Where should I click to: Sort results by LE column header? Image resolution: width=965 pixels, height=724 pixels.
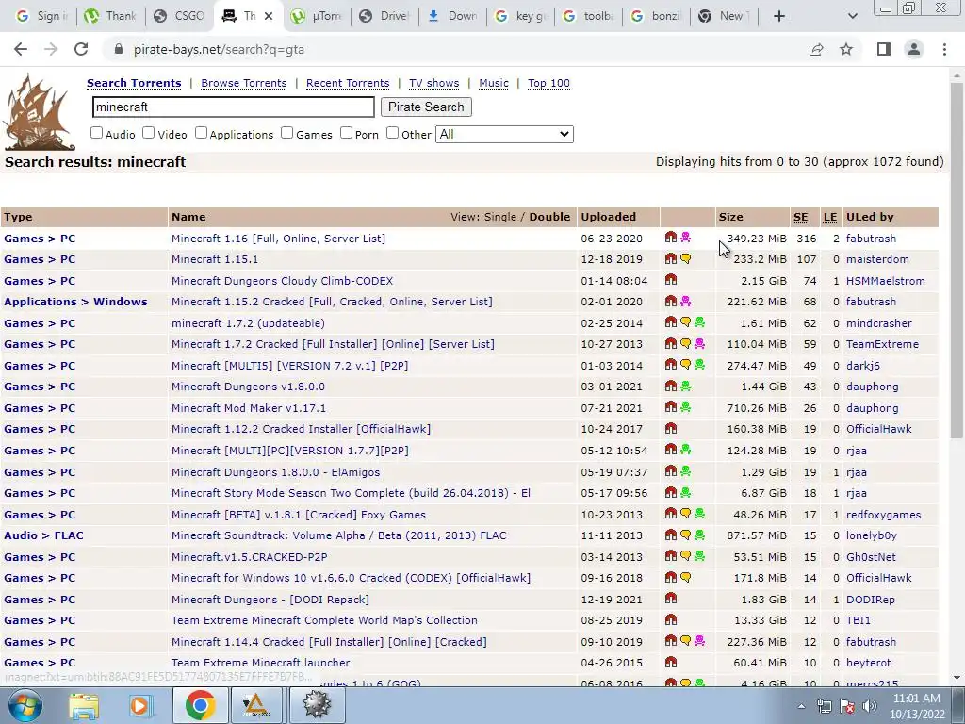pos(829,217)
